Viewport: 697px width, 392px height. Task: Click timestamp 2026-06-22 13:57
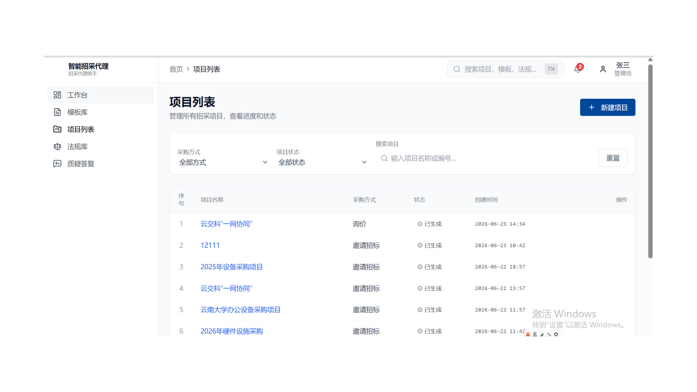pos(500,288)
